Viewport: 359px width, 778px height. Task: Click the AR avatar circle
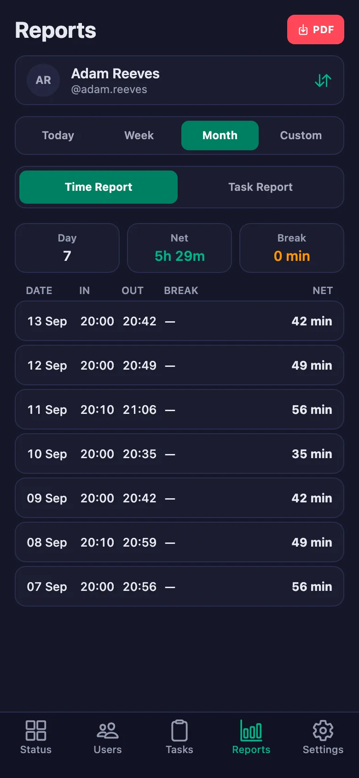[x=43, y=80]
